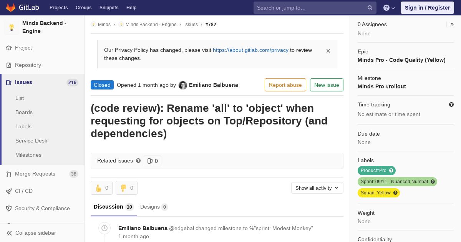Click the #782 breadcrumb
This screenshot has height=242, width=461.
click(211, 25)
